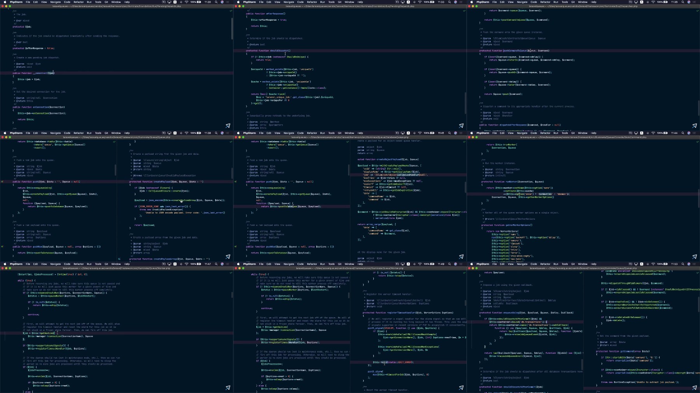Click the scrollbar thumb in the 11:30 PendingDispatch.php editor
The width and height of the screenshot is (700, 393).
point(232,28)
